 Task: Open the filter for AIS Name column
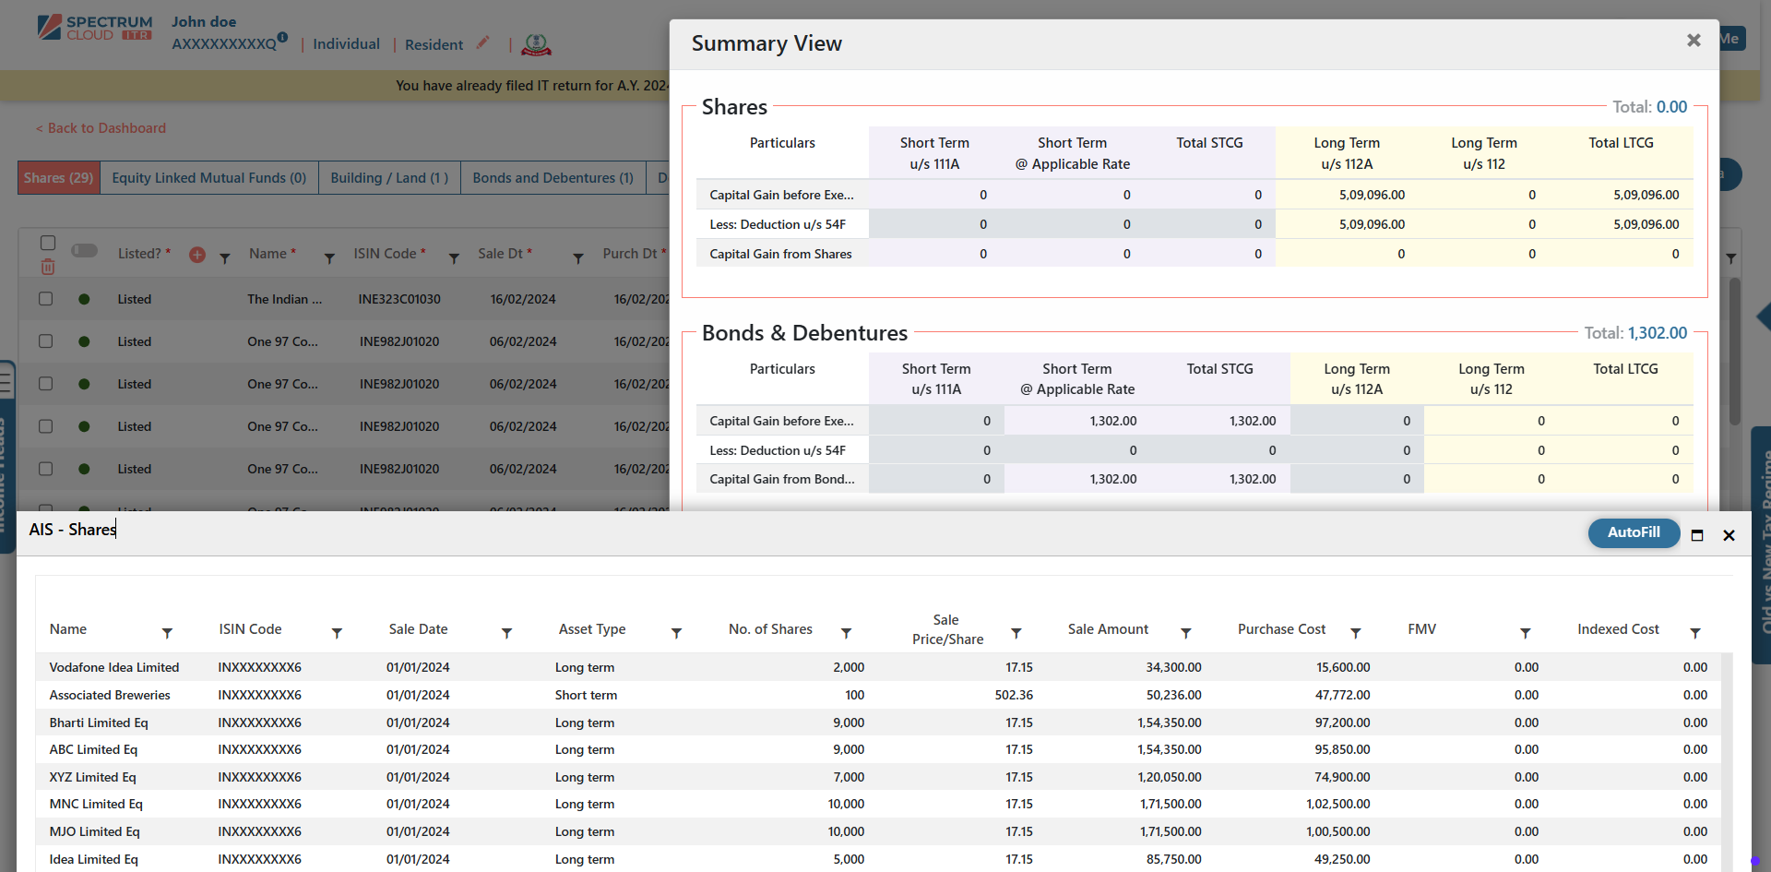point(167,633)
